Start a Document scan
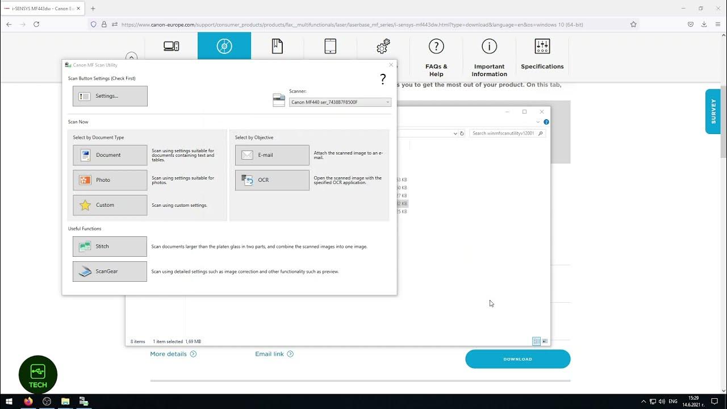Screen dimensions: 727x409 pos(110,155)
